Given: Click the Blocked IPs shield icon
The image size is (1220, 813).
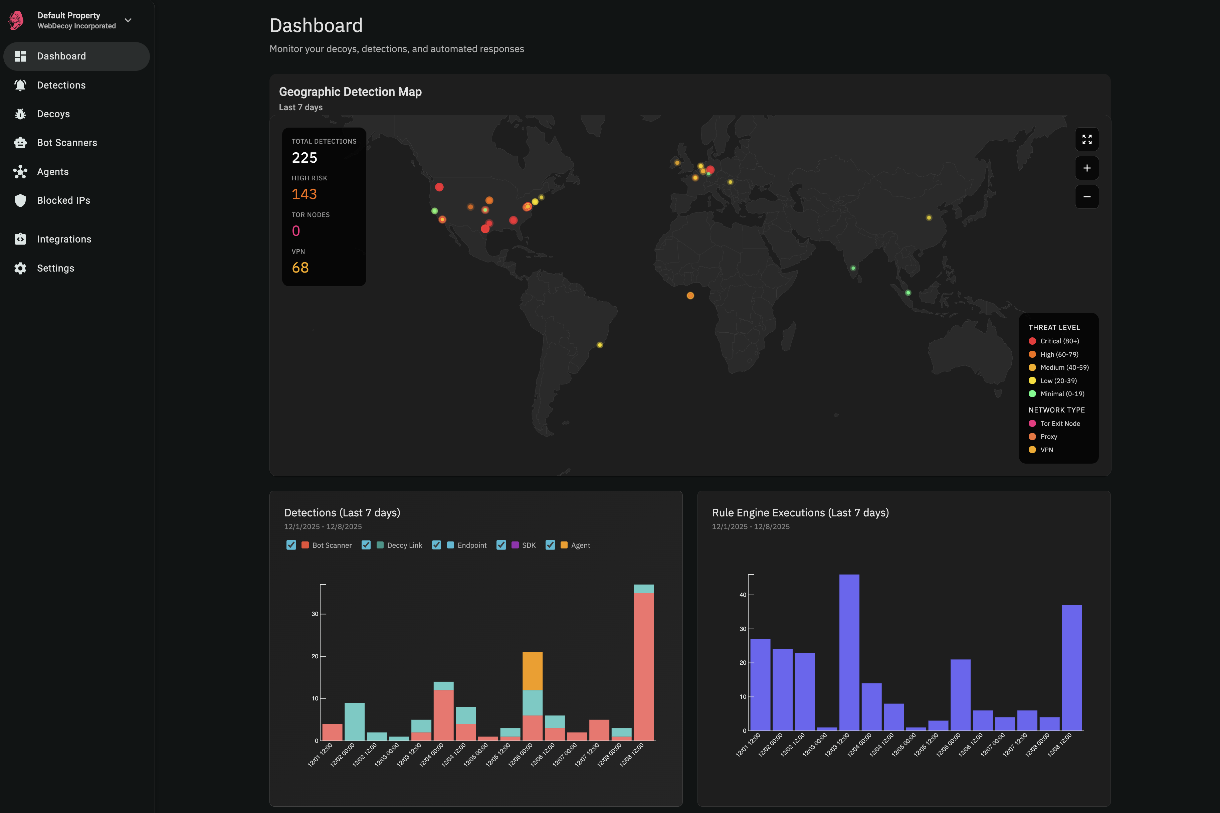Looking at the screenshot, I should 20,200.
